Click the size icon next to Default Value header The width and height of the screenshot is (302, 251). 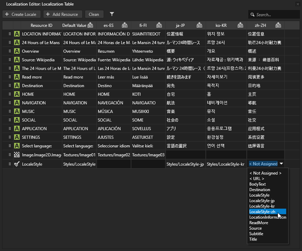90,25
